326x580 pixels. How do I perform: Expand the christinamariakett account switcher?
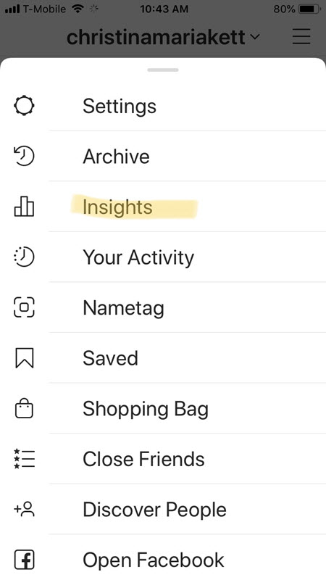coord(163,37)
